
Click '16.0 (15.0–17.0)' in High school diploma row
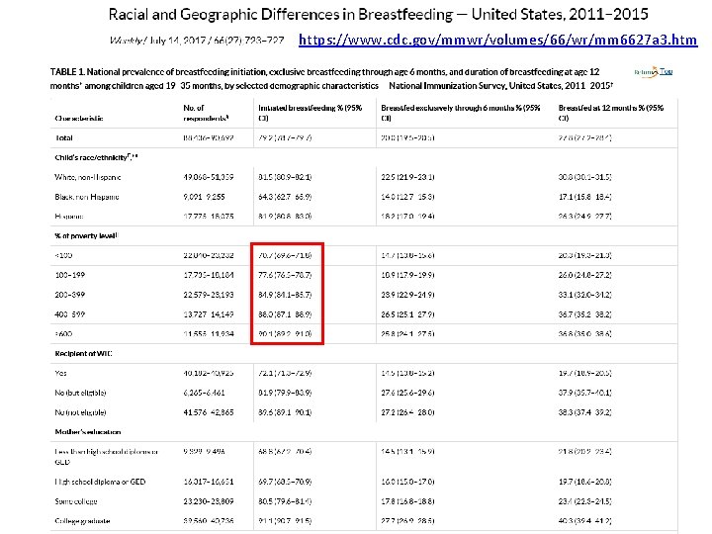[x=407, y=482]
